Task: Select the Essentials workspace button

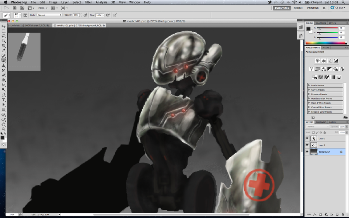Action: coord(282,8)
